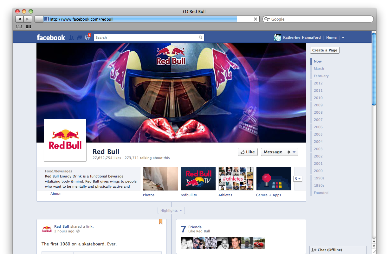Click the post privacy globe icon
The image size is (389, 254).
[x=78, y=231]
